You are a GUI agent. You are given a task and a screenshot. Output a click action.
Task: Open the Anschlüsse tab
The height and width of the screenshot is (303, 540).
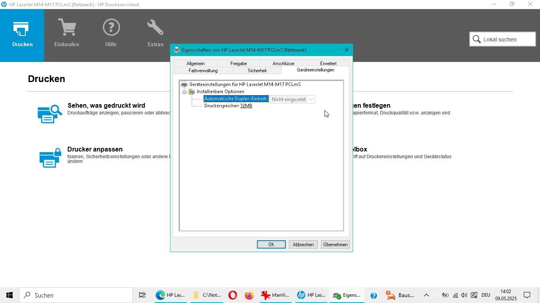283,64
